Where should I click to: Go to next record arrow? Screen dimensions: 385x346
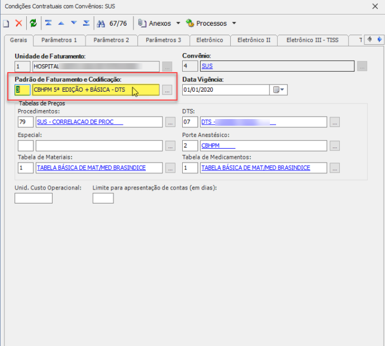74,23
